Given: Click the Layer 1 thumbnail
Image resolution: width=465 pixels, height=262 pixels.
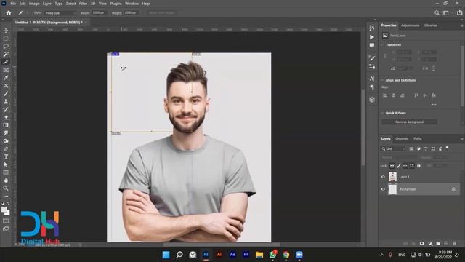Looking at the screenshot, I should pos(392,177).
